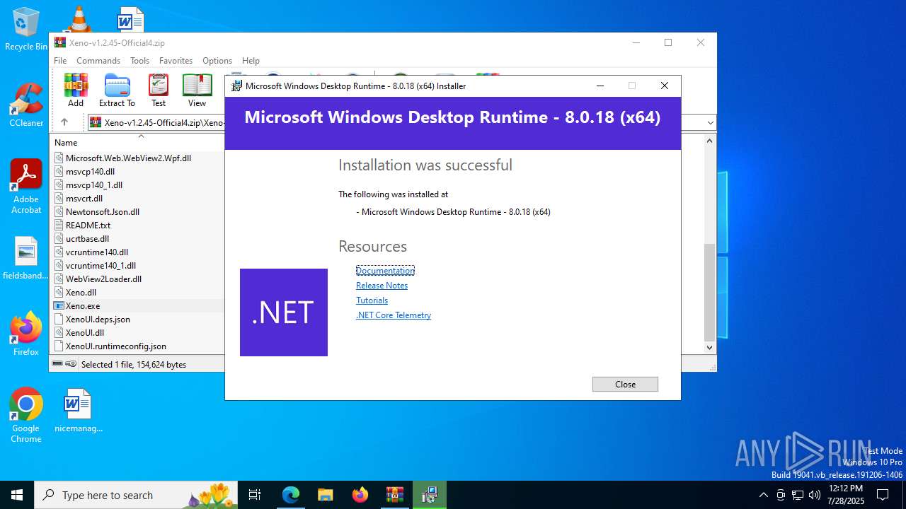The height and width of the screenshot is (509, 906).
Task: Open the File menu in WinRAR
Action: coord(60,61)
